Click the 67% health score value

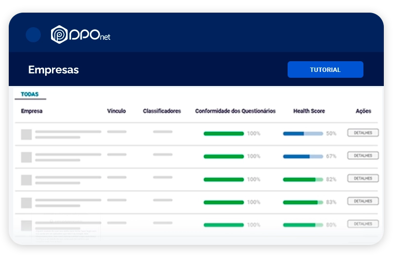(331, 156)
